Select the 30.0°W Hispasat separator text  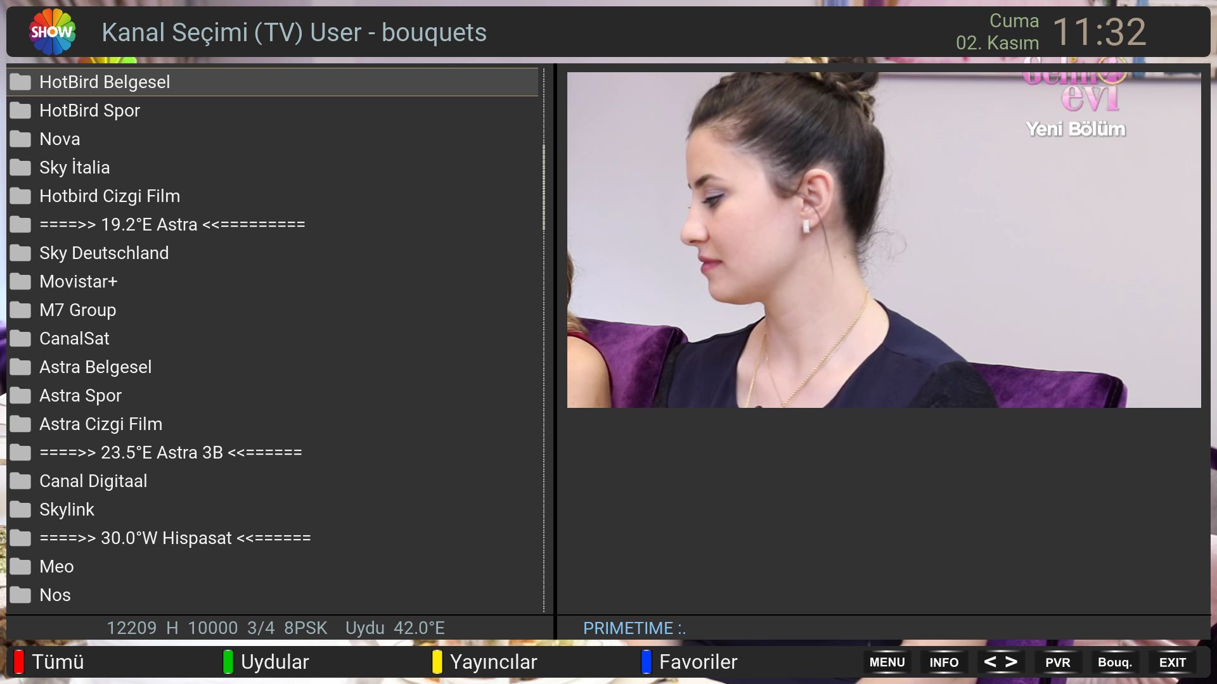pos(175,538)
